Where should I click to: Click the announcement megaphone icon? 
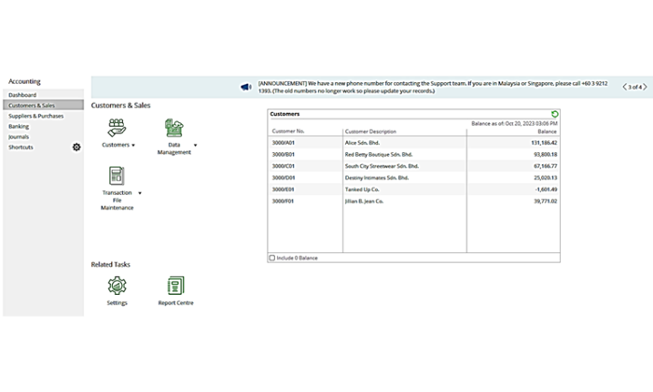[246, 87]
